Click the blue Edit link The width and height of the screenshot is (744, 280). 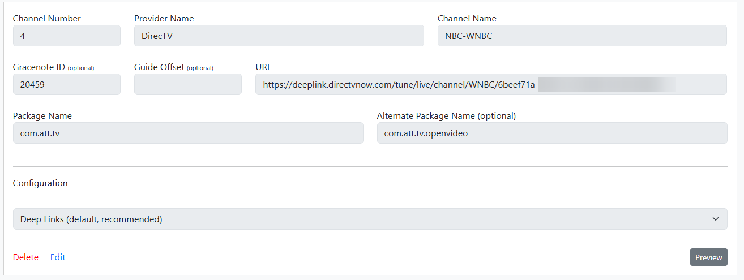58,257
